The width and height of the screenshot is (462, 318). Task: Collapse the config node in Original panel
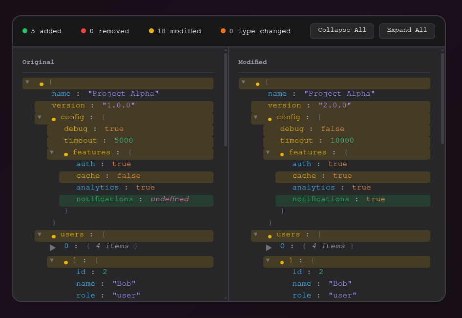pyautogui.click(x=40, y=117)
